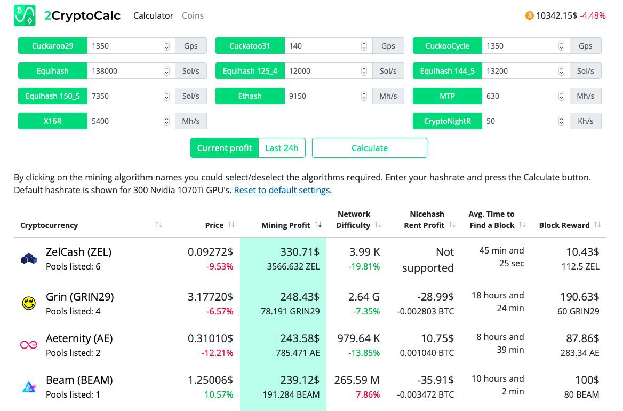Adjust Equihash hashrate stepper
The height and width of the screenshot is (411, 623).
(166, 71)
